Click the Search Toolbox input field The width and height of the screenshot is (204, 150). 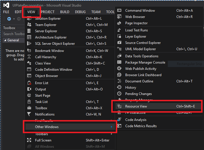click(x=14, y=34)
